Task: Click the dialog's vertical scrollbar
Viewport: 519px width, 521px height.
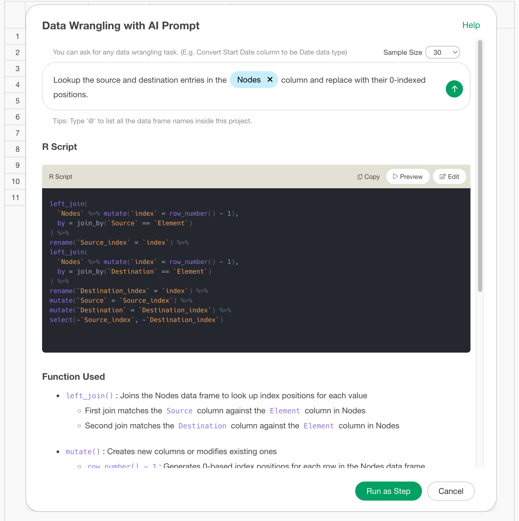Action: click(x=480, y=166)
